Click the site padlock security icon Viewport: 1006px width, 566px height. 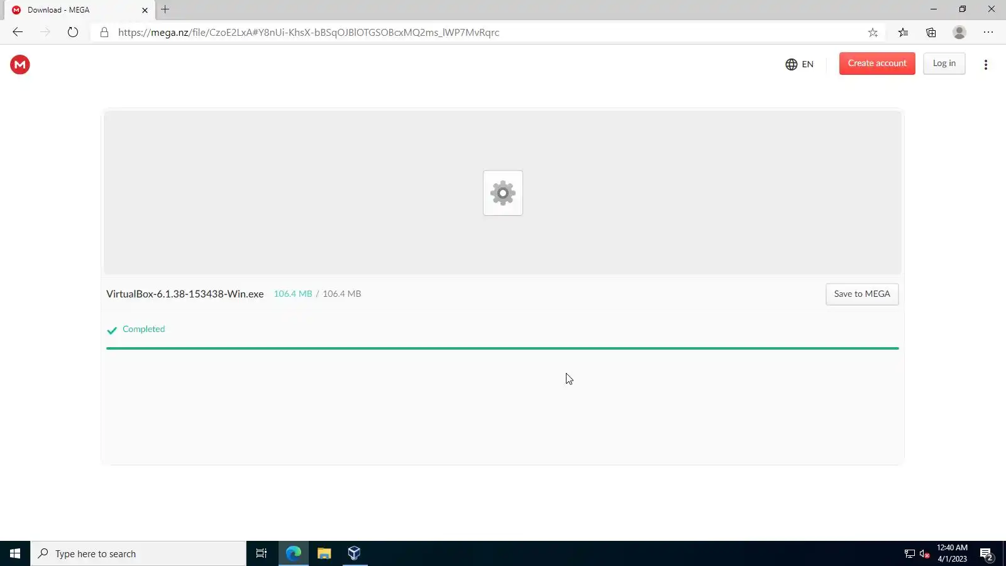point(104,32)
